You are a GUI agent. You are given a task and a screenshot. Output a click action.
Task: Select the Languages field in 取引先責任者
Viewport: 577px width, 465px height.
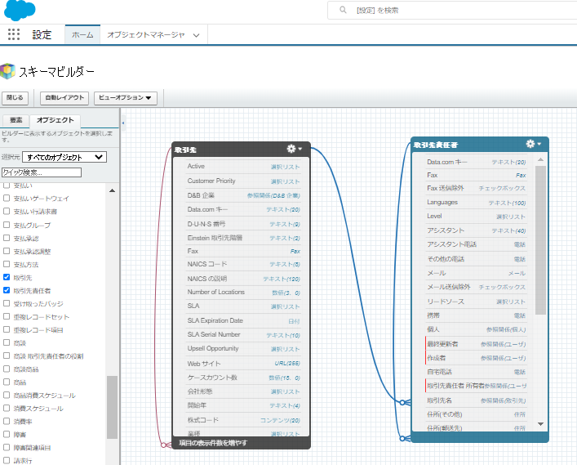(476, 203)
